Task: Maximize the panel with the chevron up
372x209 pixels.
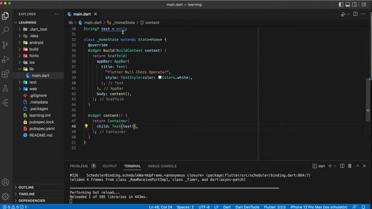Action: click(357, 166)
